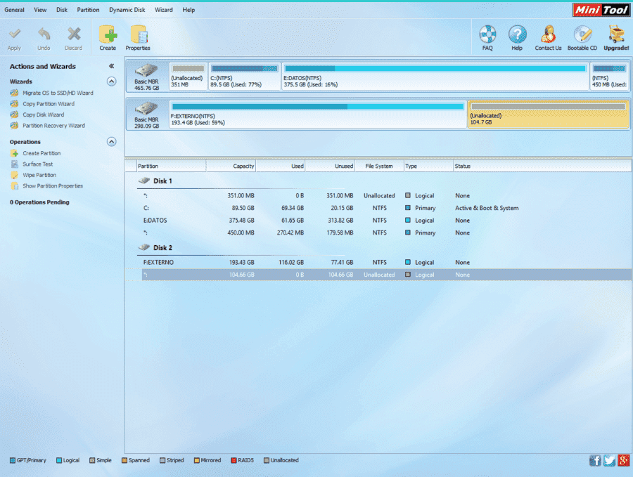
Task: Sort list by Capacity column header
Action: click(x=231, y=166)
